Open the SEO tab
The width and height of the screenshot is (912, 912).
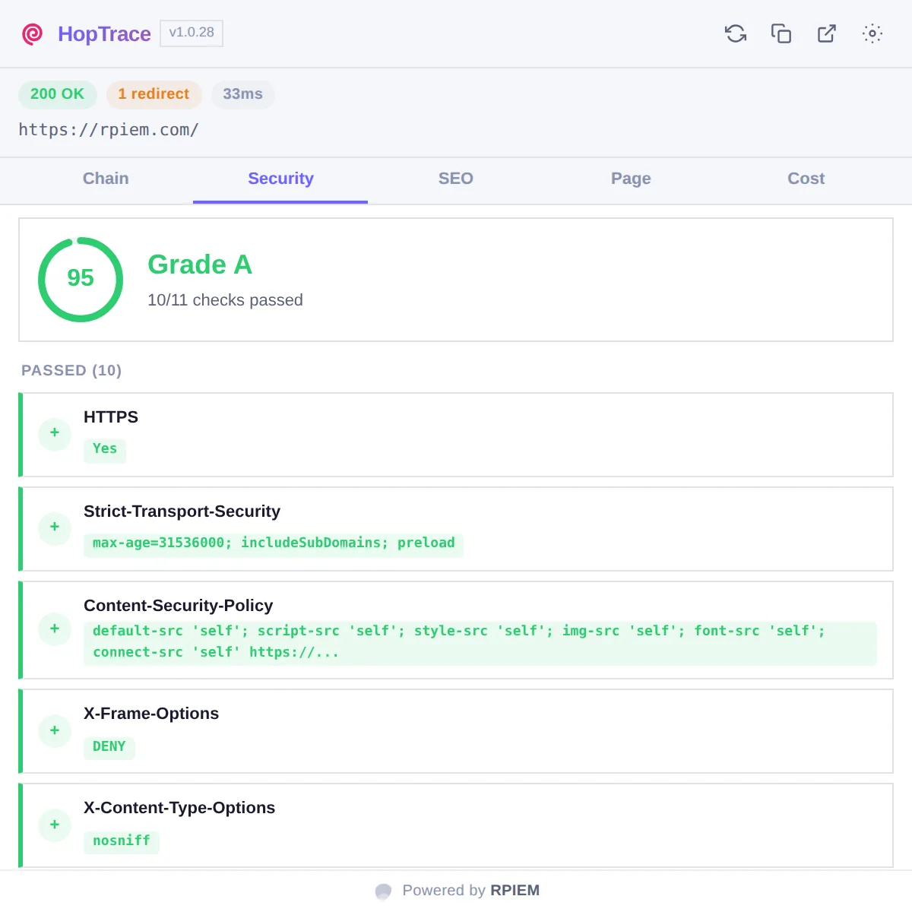456,179
